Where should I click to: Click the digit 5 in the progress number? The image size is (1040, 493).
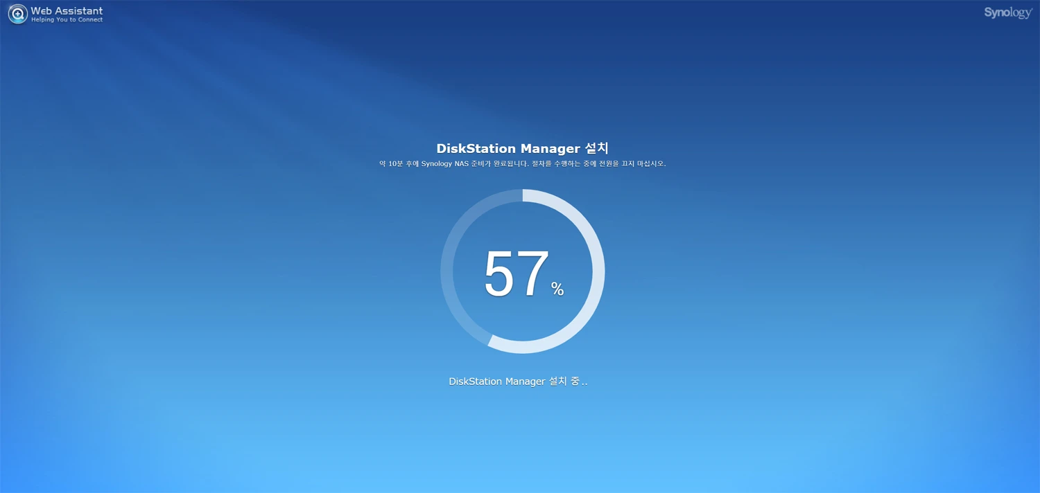[500, 274]
